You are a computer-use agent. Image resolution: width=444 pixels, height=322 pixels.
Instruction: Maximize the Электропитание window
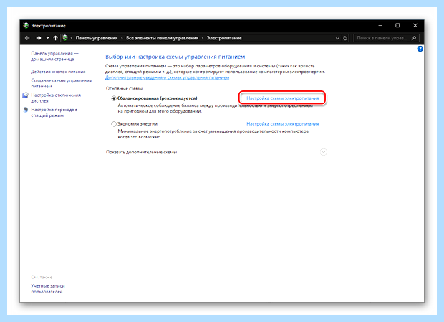[x=397, y=26]
